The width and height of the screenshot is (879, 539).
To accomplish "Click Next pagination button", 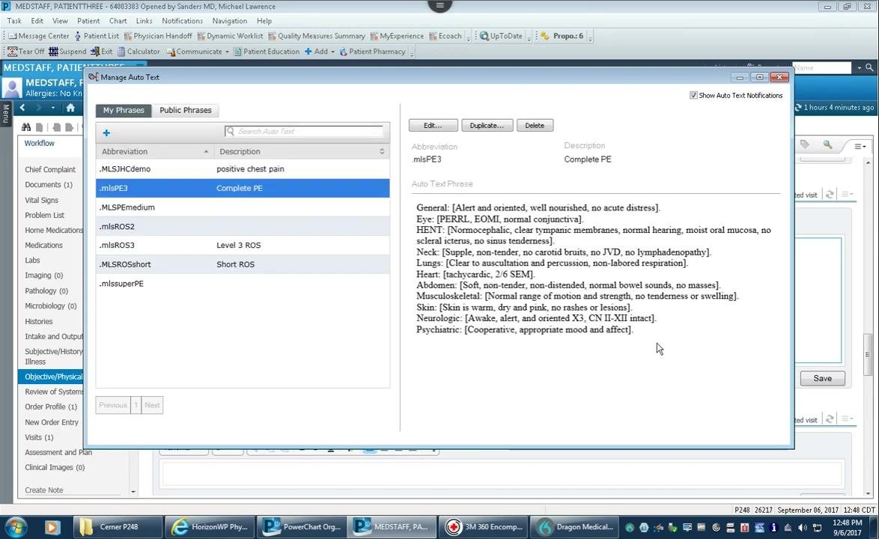I will coord(152,405).
